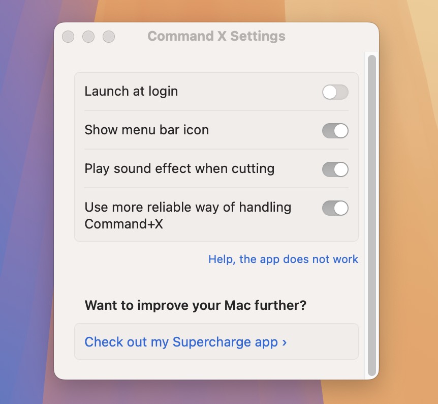Enable the Launch at login switch
Screen dimensions: 438x404
click(x=335, y=92)
